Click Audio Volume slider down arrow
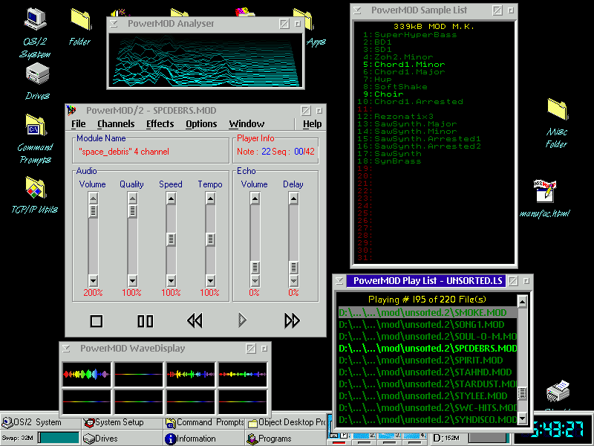 click(x=94, y=281)
